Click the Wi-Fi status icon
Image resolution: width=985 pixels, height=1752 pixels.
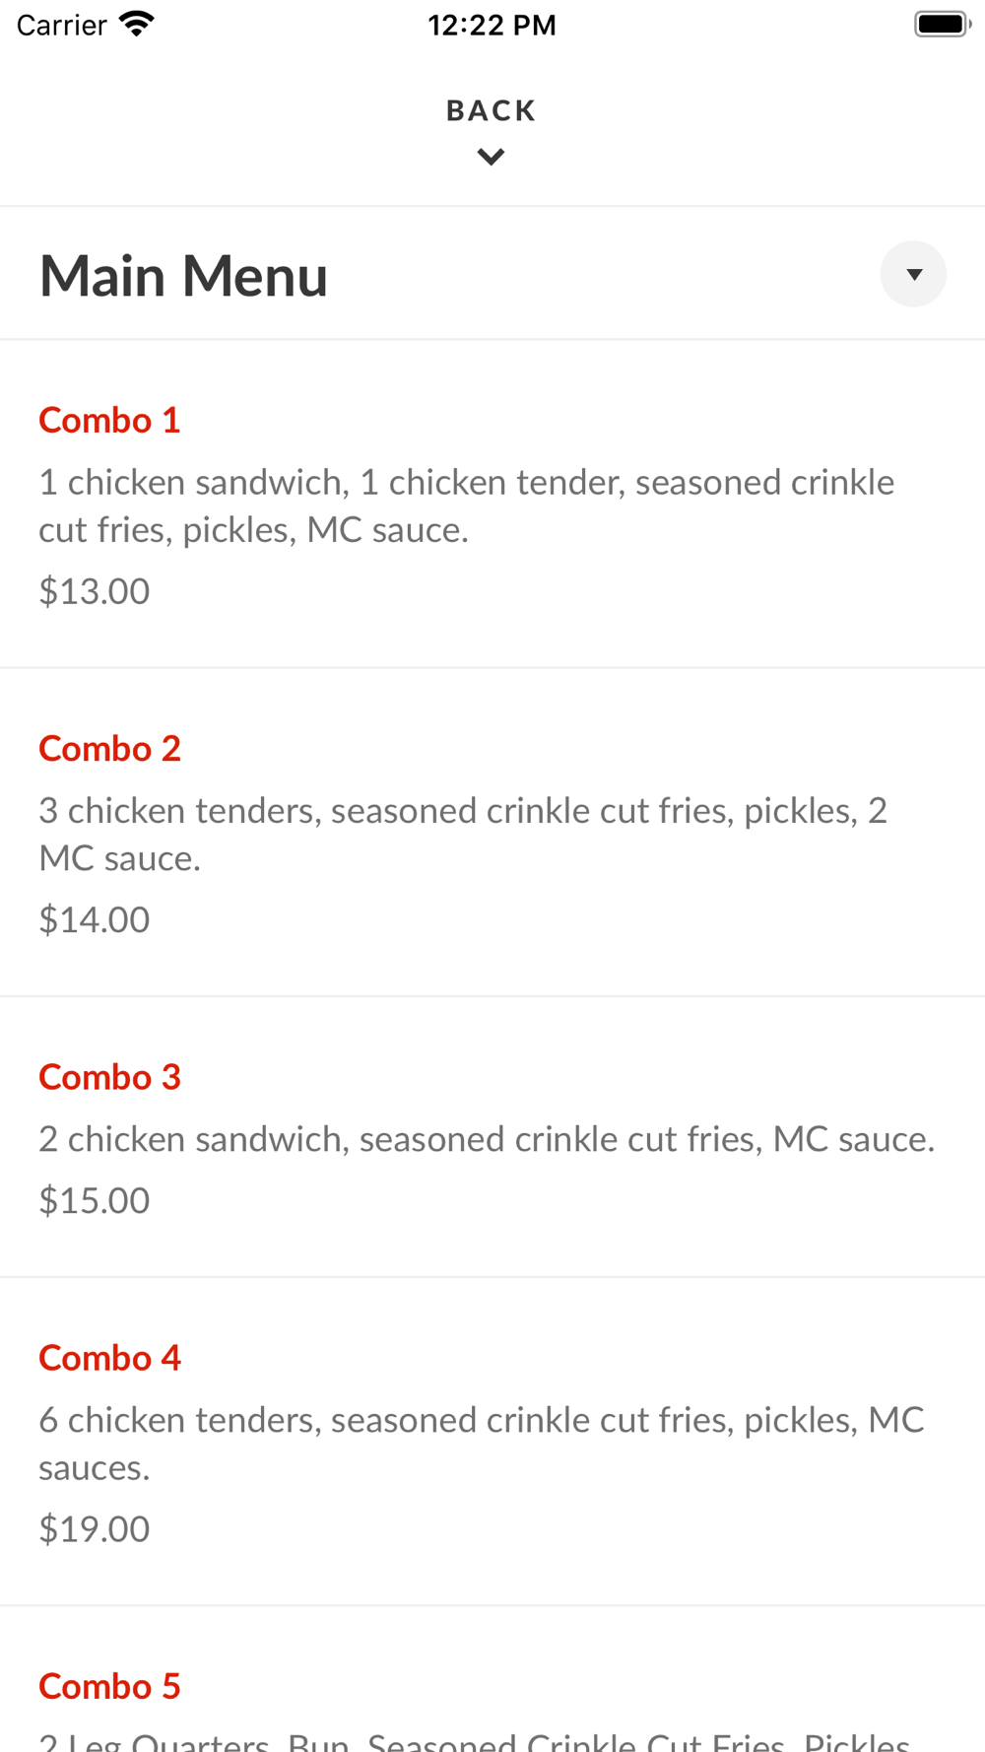click(137, 24)
